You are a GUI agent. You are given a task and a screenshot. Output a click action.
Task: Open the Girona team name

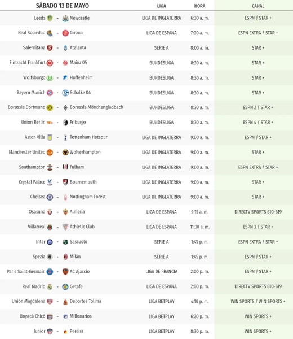coord(76,33)
